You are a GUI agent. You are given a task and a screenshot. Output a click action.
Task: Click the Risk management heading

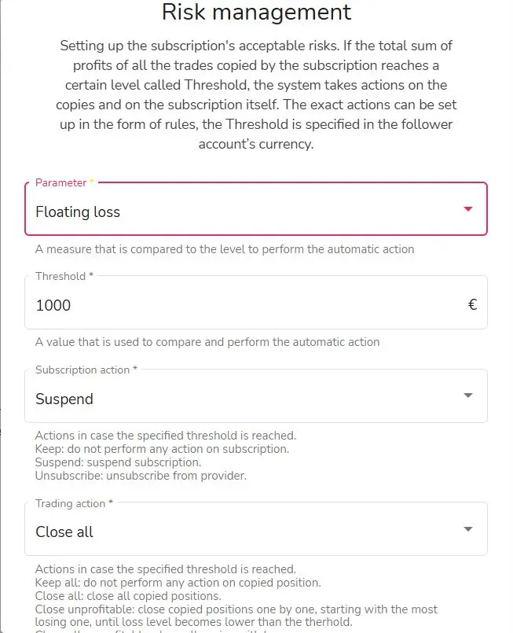coord(256,13)
